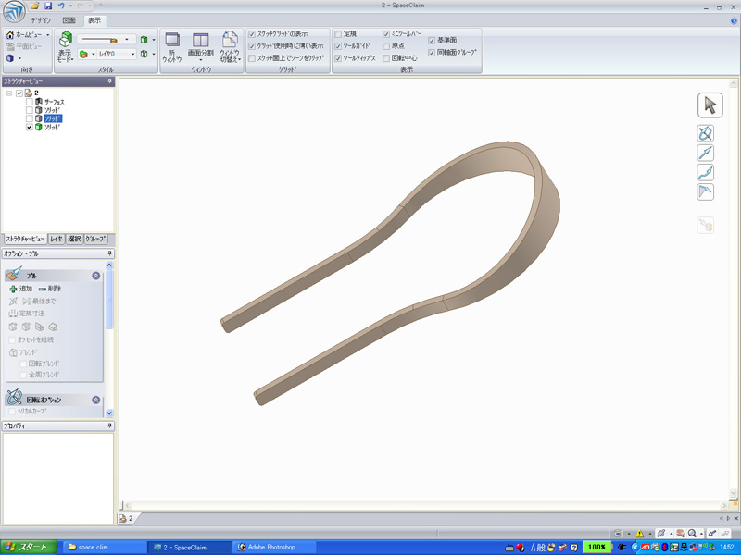Click the Draft tool guide icon
This screenshot has width=741, height=555.
[x=705, y=192]
